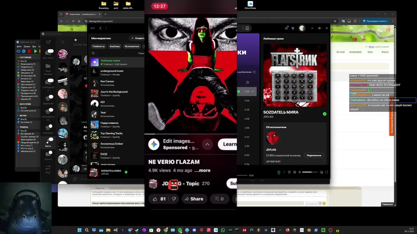417x234 pixels.
Task: Dislike the YouTube video
Action: coord(174,199)
